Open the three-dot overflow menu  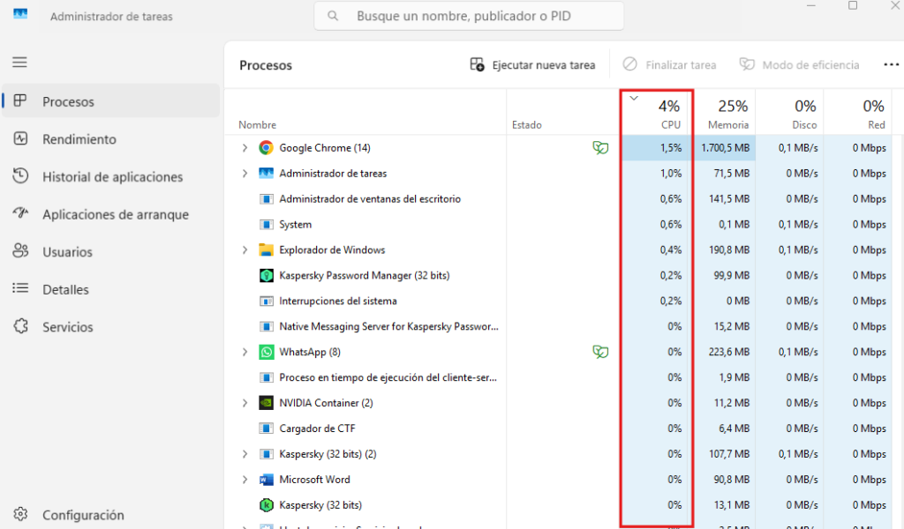pyautogui.click(x=891, y=64)
